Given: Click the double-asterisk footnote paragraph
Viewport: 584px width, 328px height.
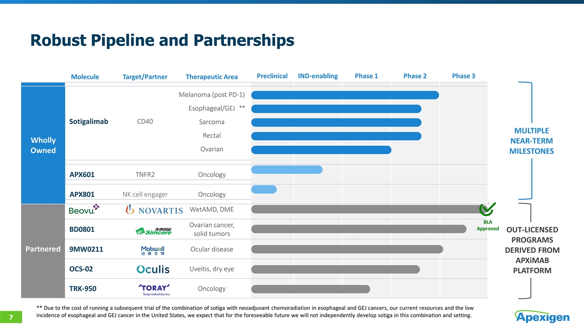Looking at the screenshot, I should [255, 311].
